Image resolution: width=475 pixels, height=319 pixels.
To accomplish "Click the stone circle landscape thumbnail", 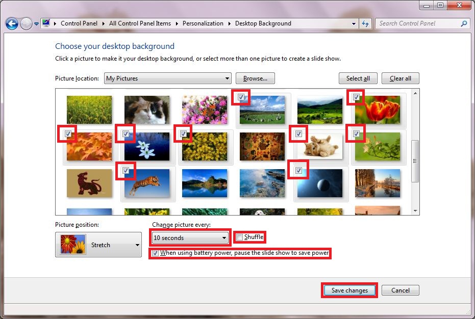I will coord(262,110).
